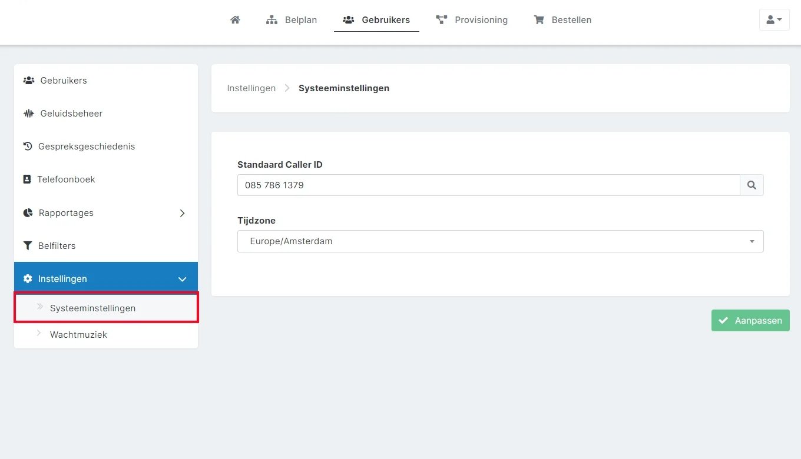This screenshot has width=801, height=459.
Task: Open the user account menu
Action: tap(774, 19)
